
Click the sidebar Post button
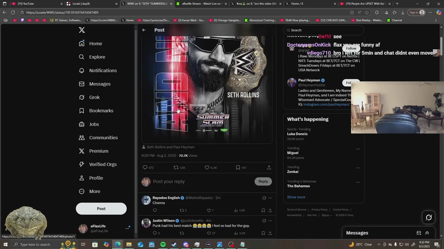tap(101, 209)
